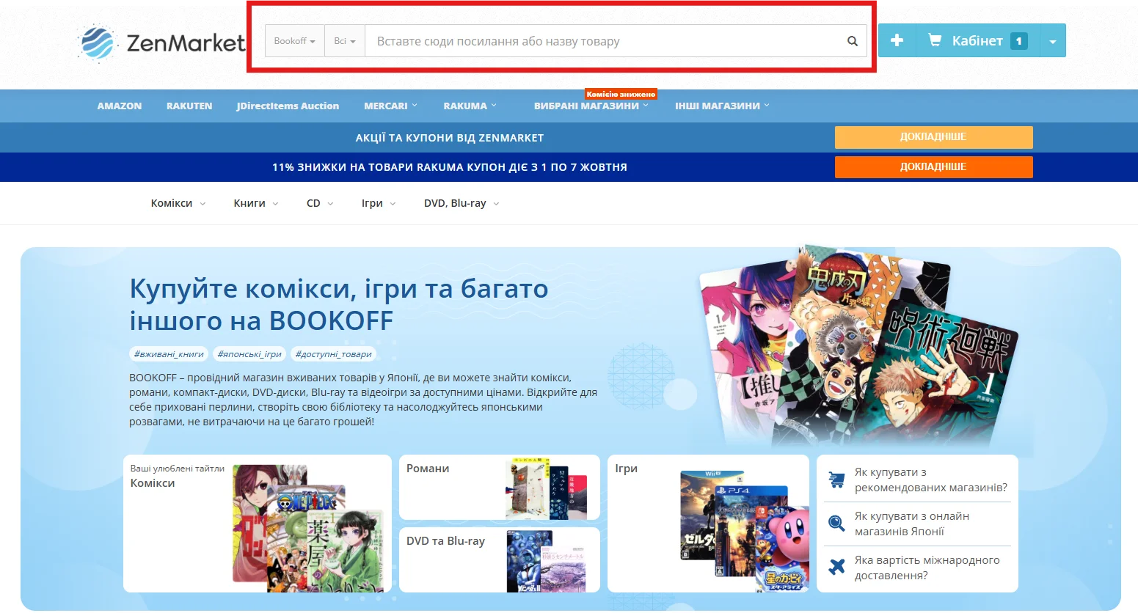1138x613 pixels.
Task: Click the shopping cart icon in Кабінет
Action: [x=935, y=40]
